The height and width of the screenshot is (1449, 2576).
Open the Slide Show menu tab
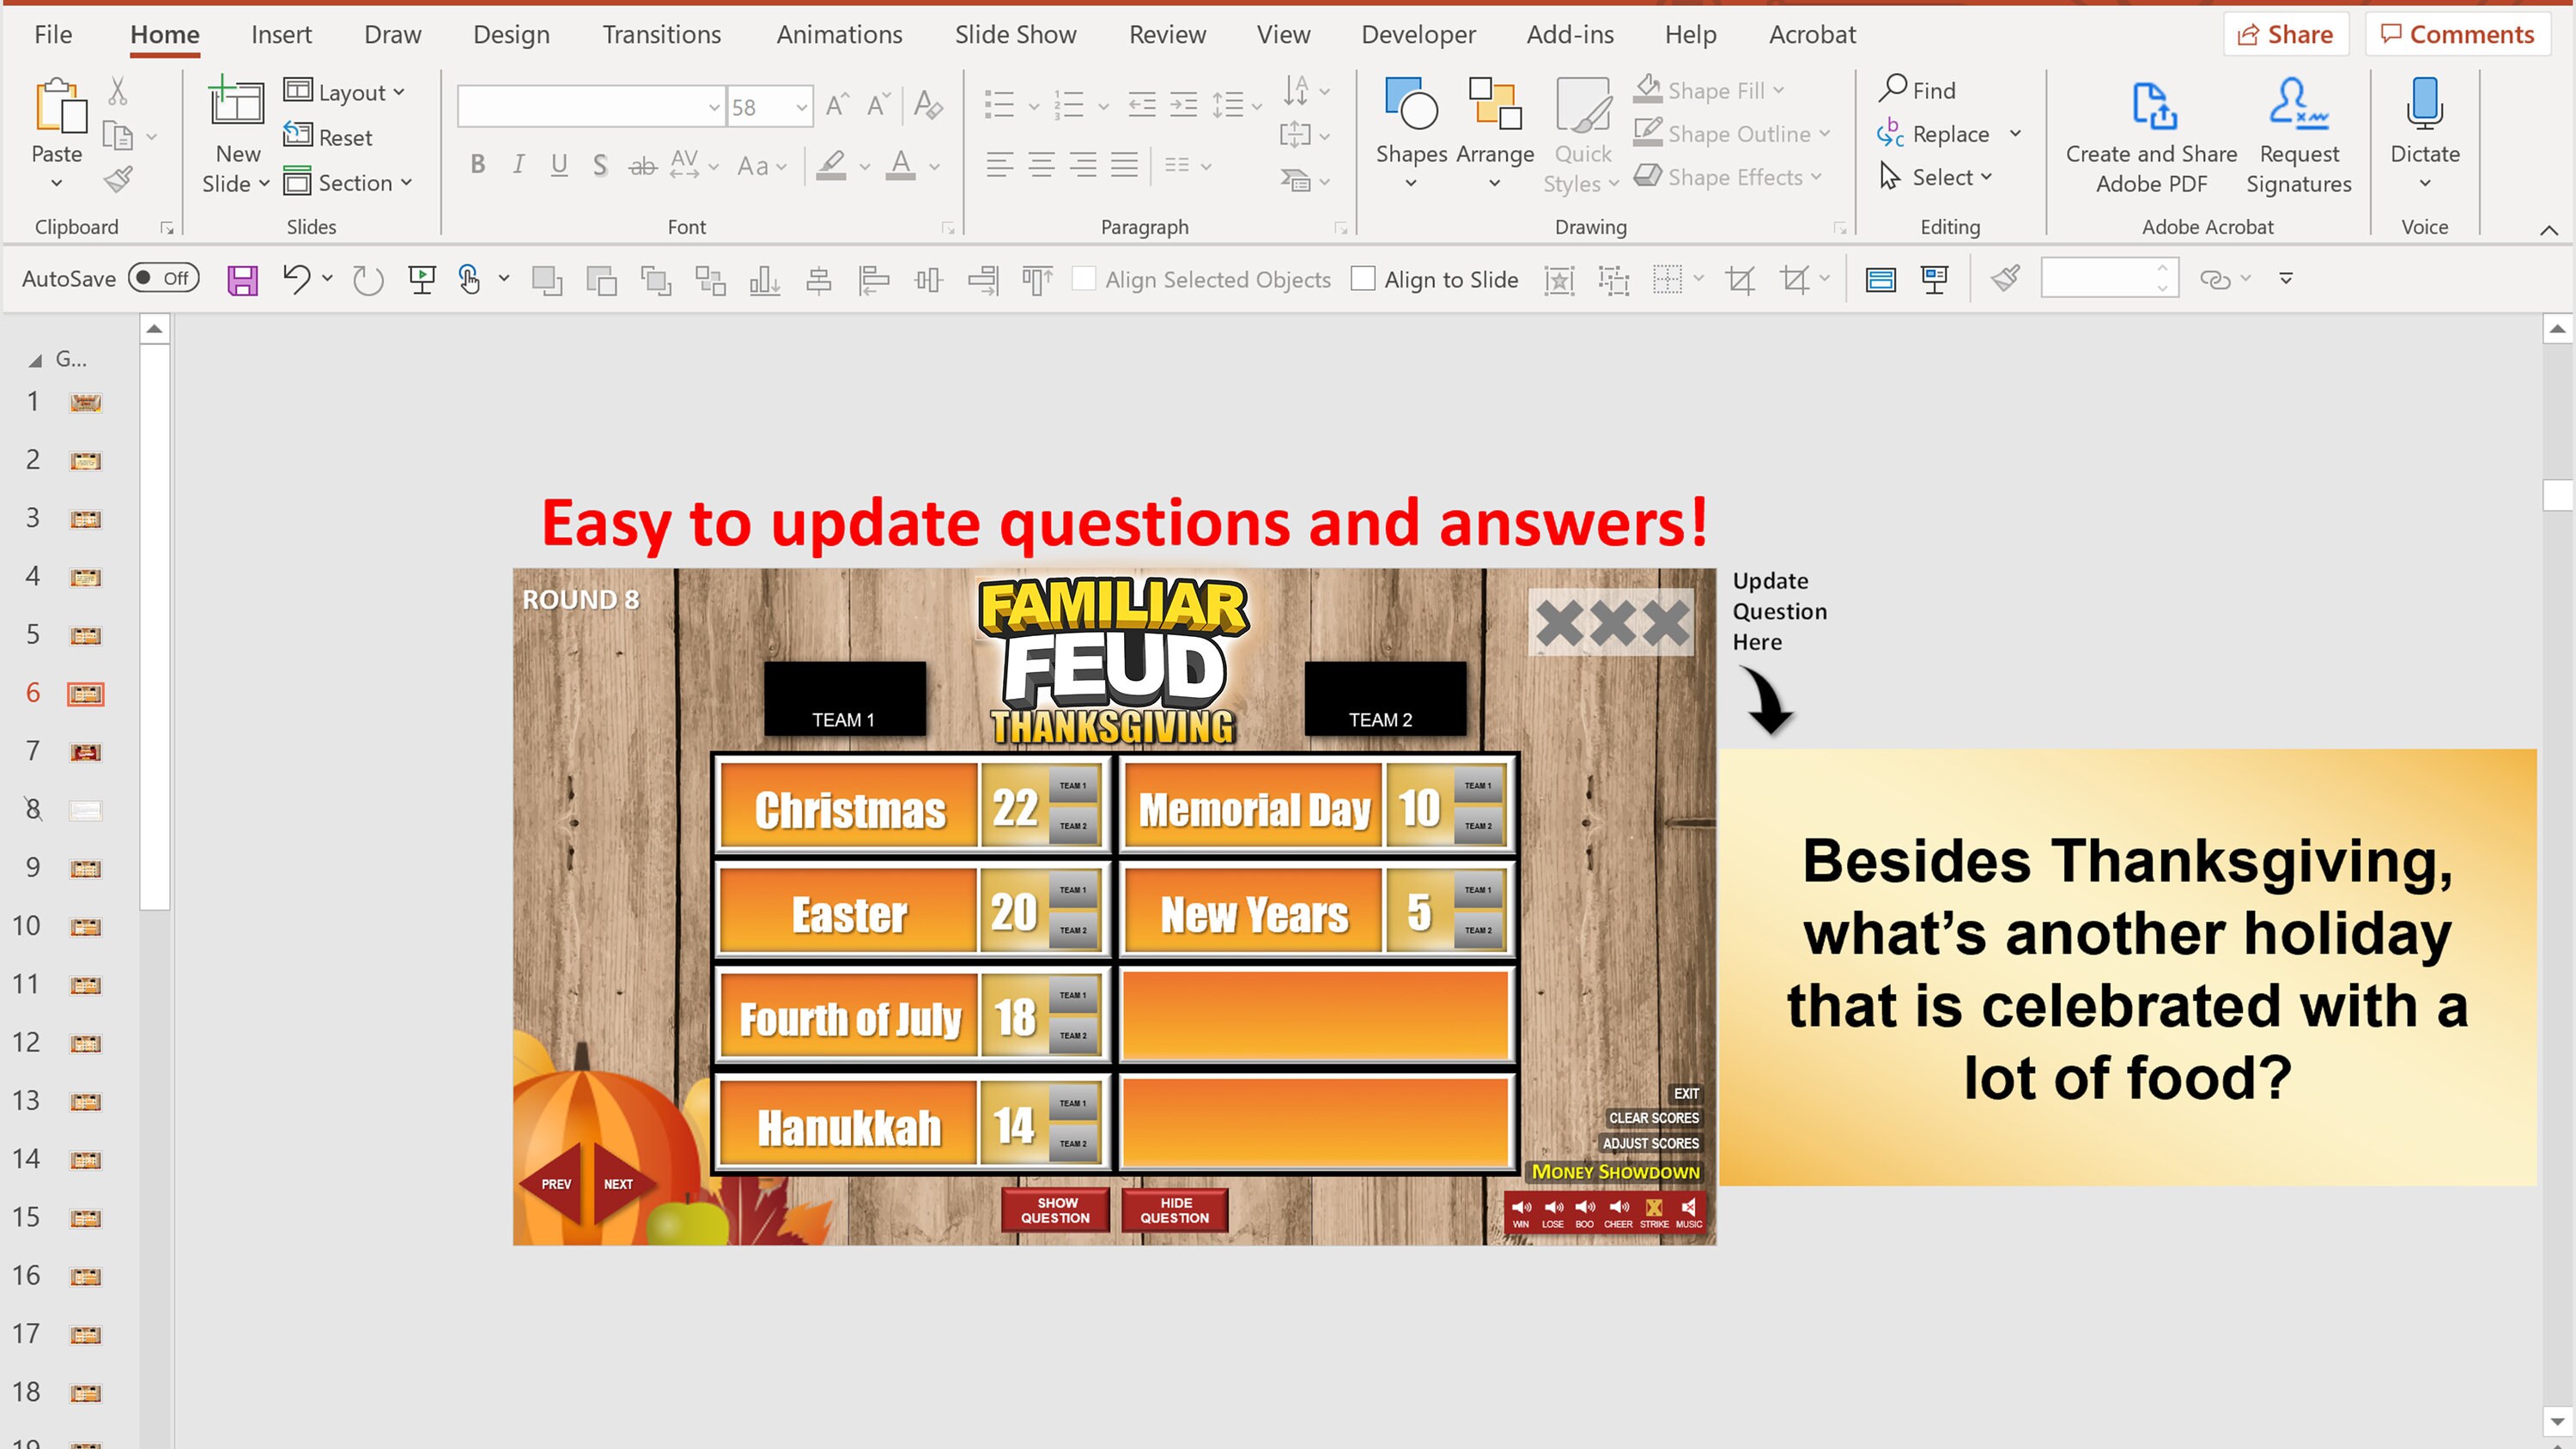[1015, 33]
